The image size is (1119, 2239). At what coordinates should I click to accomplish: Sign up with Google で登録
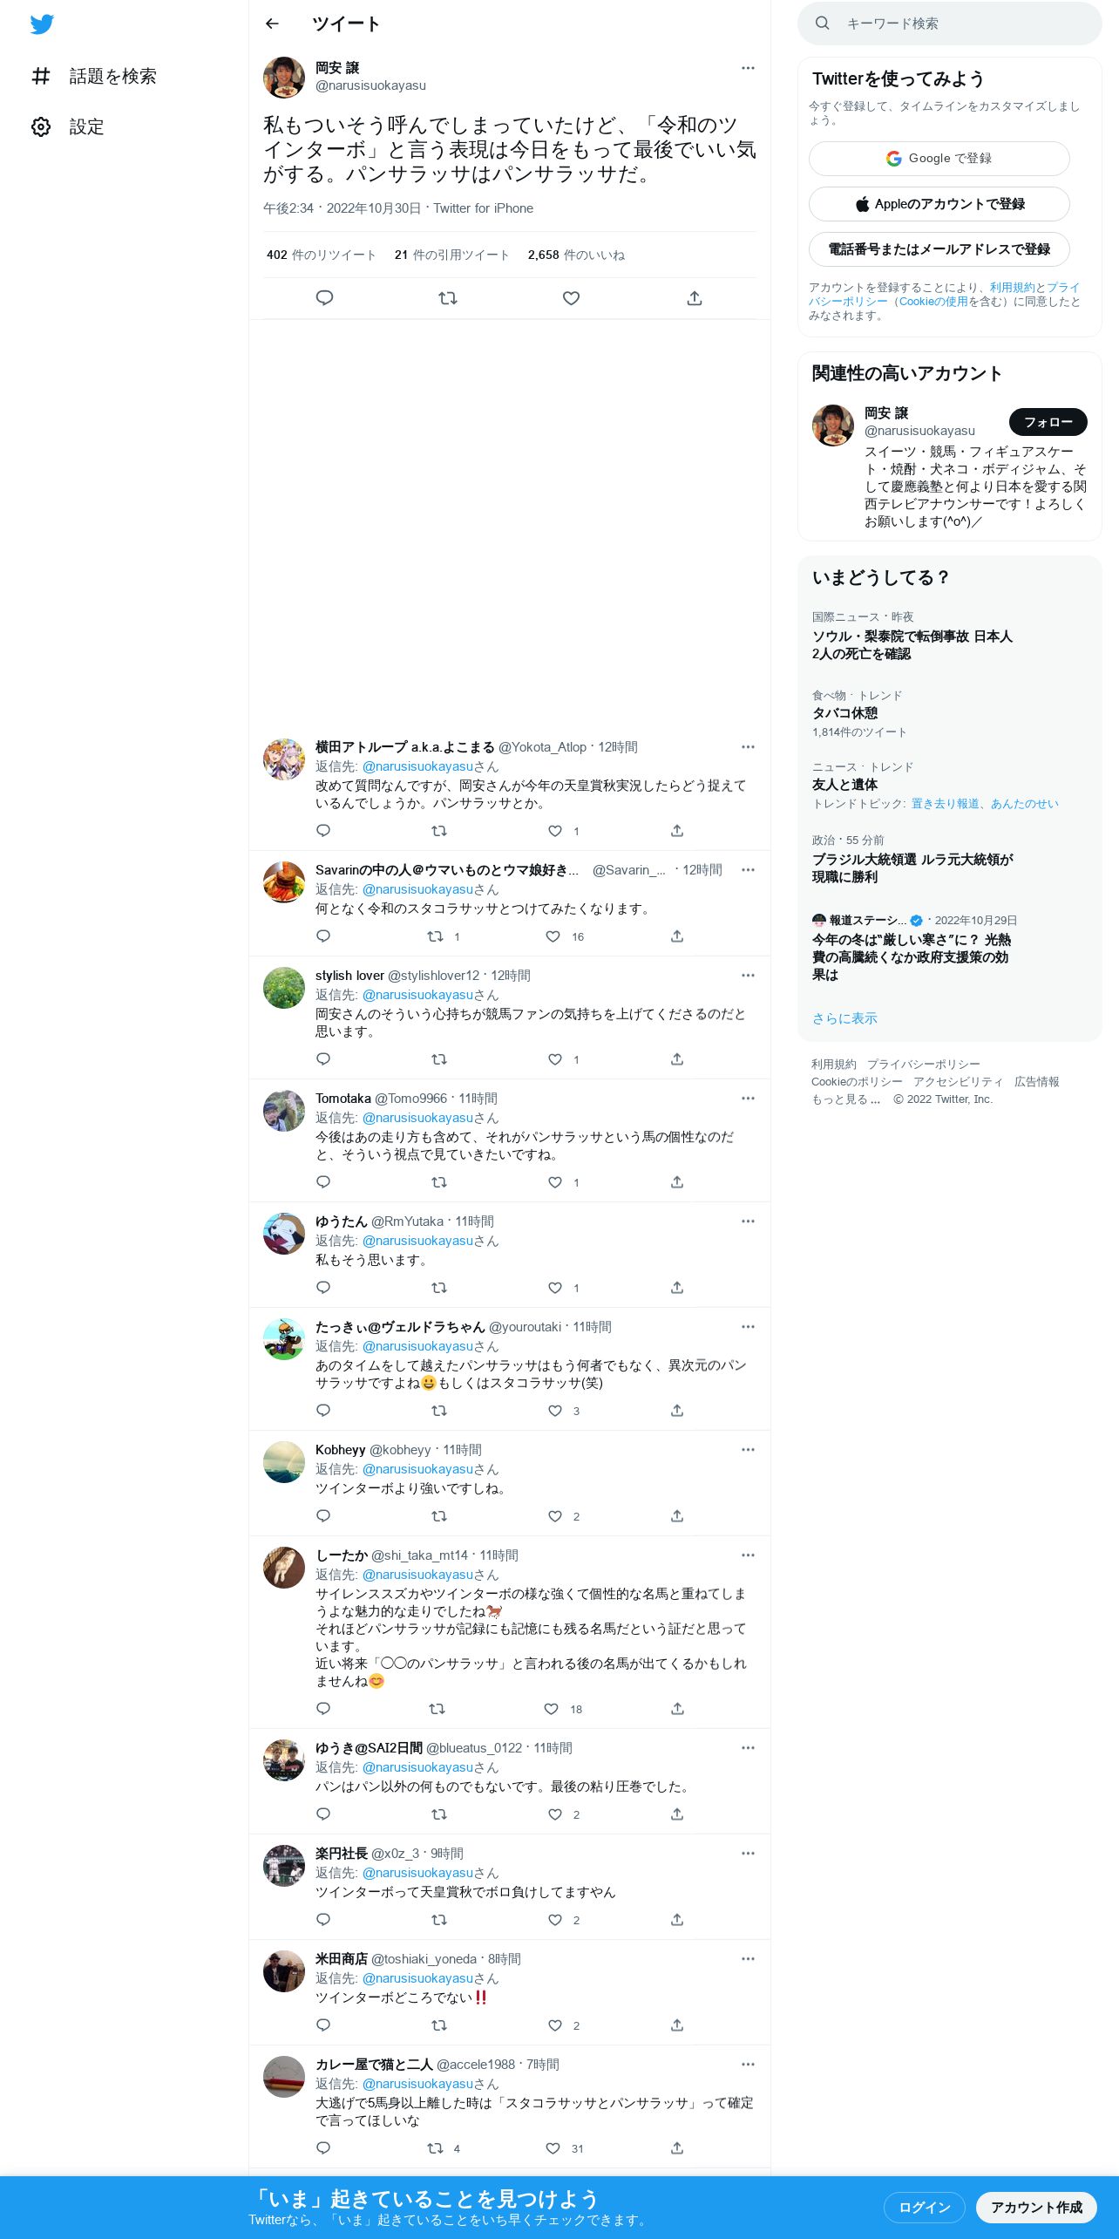(939, 159)
